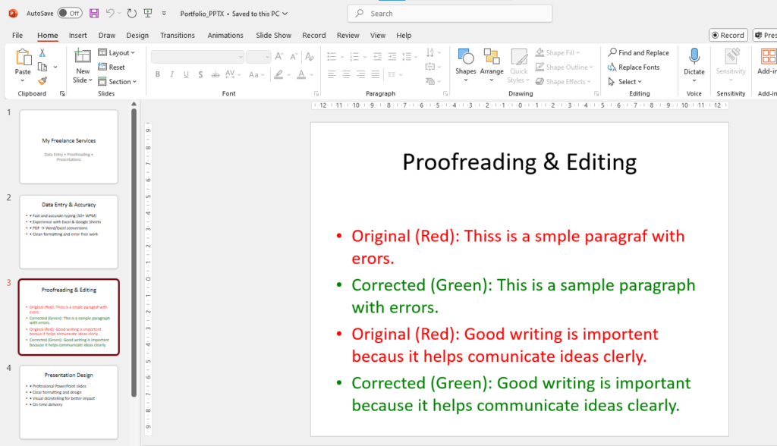The image size is (777, 446).
Task: Click the Redo/Repeat icon
Action: pos(131,14)
